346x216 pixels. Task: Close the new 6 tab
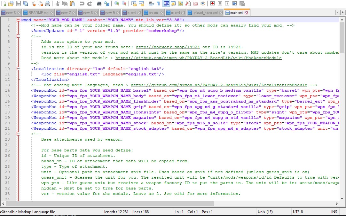[19, 13]
